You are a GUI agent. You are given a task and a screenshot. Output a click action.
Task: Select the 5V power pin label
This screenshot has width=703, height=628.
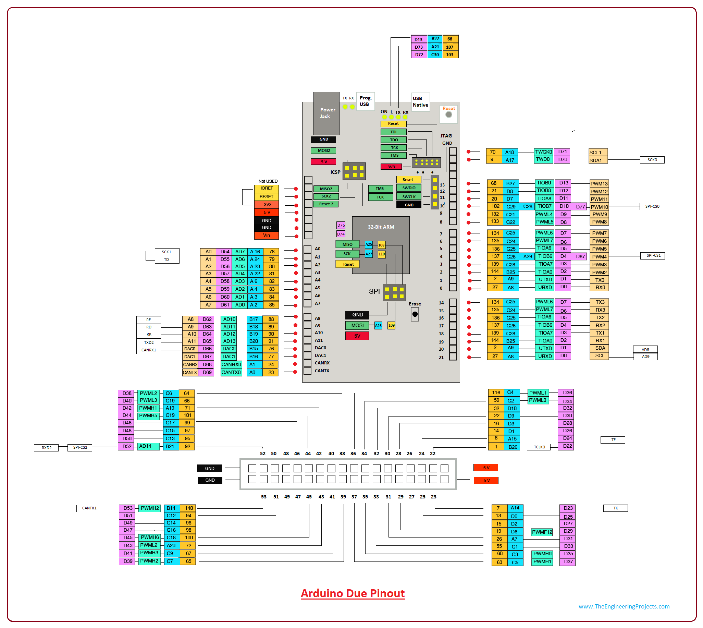267,213
